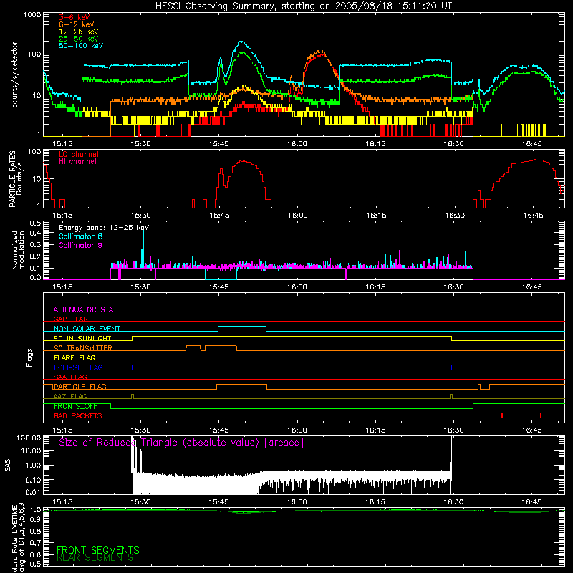This screenshot has width=573, height=573.
Task: Click the PARTICLE FLAG label
Action: (80, 387)
